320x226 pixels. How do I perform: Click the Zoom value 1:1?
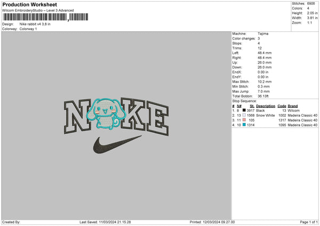click(309, 22)
